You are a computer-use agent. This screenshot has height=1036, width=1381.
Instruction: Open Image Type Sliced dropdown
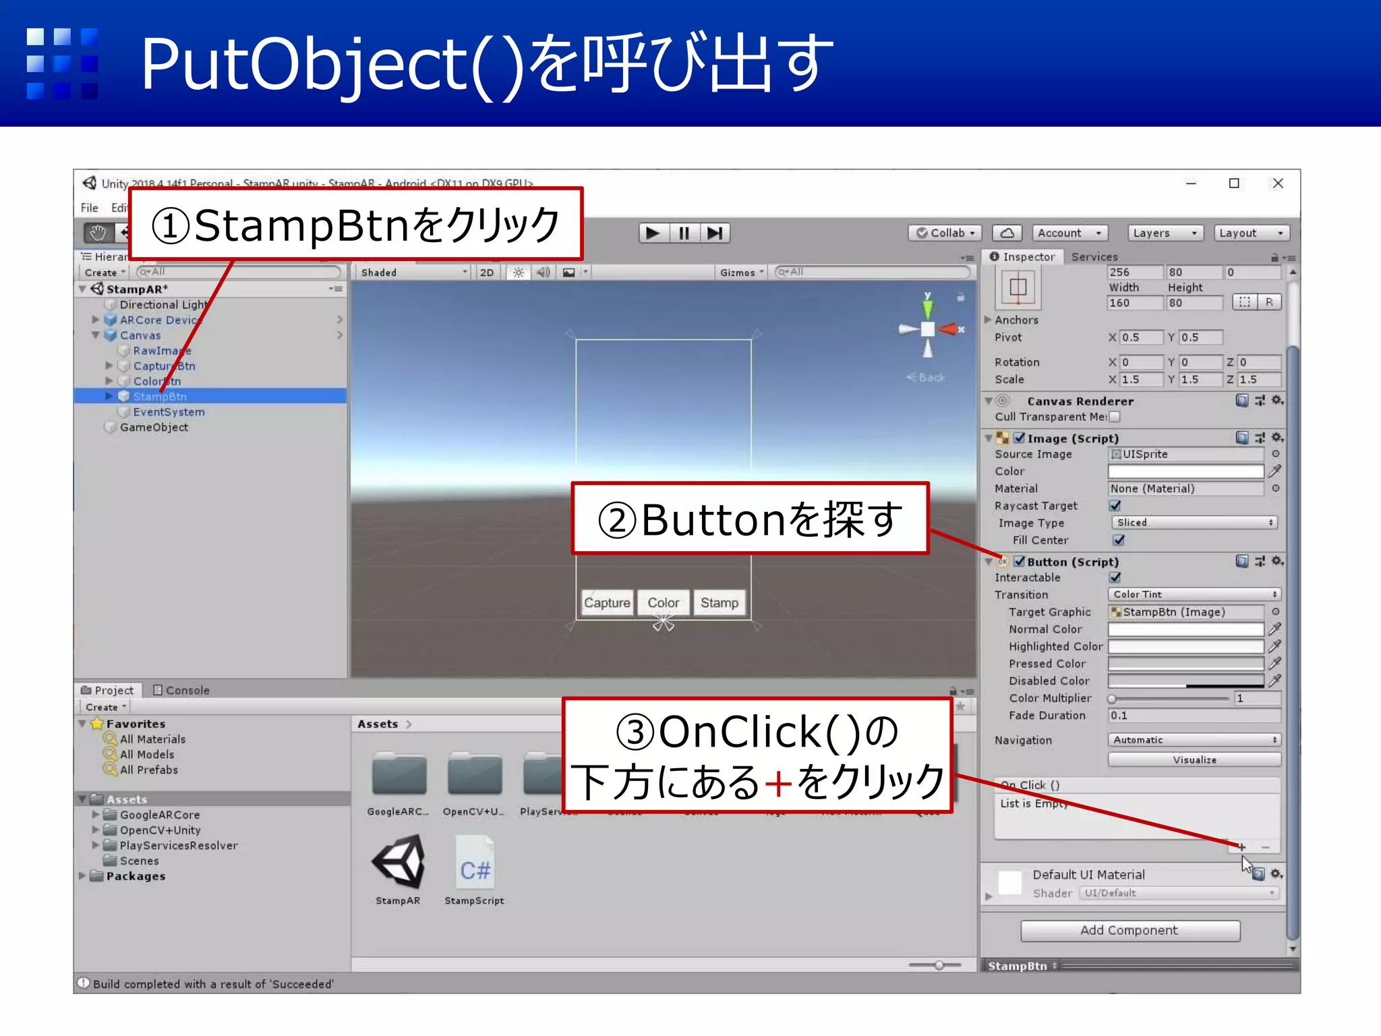coord(1194,523)
